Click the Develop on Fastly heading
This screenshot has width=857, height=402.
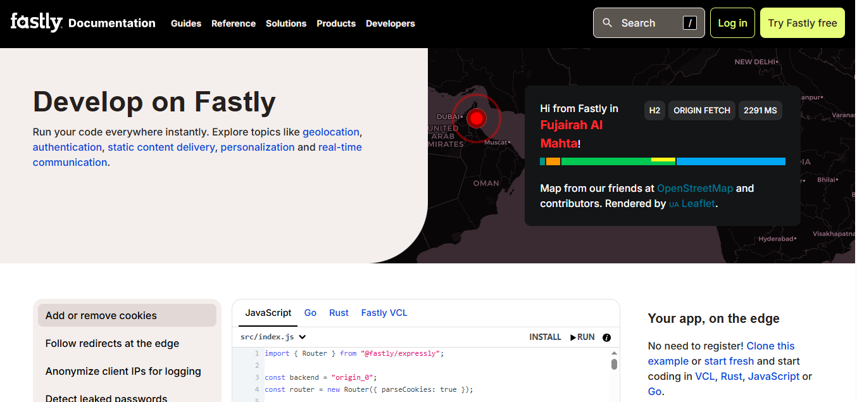[x=154, y=101]
